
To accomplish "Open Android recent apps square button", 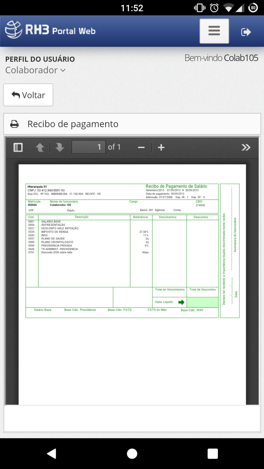I will (213, 454).
